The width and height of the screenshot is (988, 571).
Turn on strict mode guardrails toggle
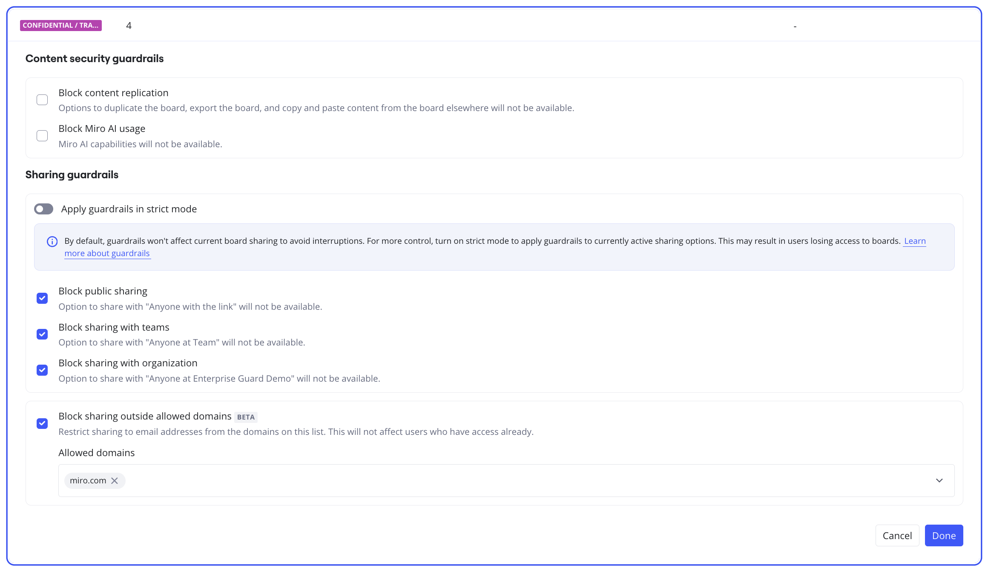click(x=44, y=209)
